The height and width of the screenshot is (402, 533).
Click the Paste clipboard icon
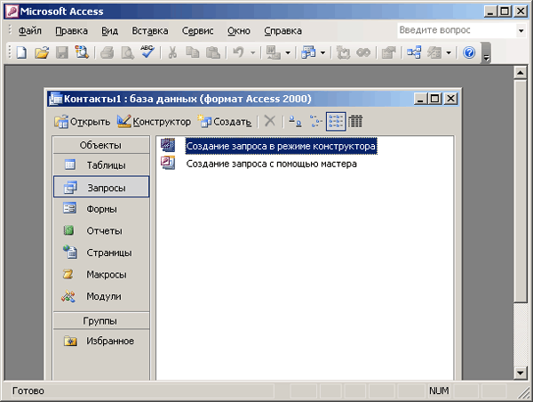pyautogui.click(x=213, y=52)
